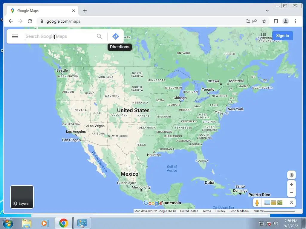Open the Action Center flag icon
The image size is (306, 229).
click(269, 223)
